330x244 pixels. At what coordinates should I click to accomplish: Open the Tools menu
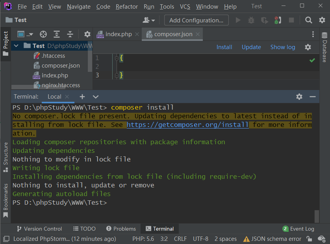[167, 7]
